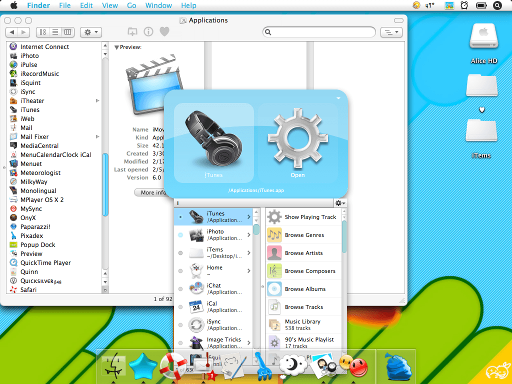This screenshot has height=384, width=512.
Task: Click the weather temperature menu bar item
Action: [x=425, y=5]
